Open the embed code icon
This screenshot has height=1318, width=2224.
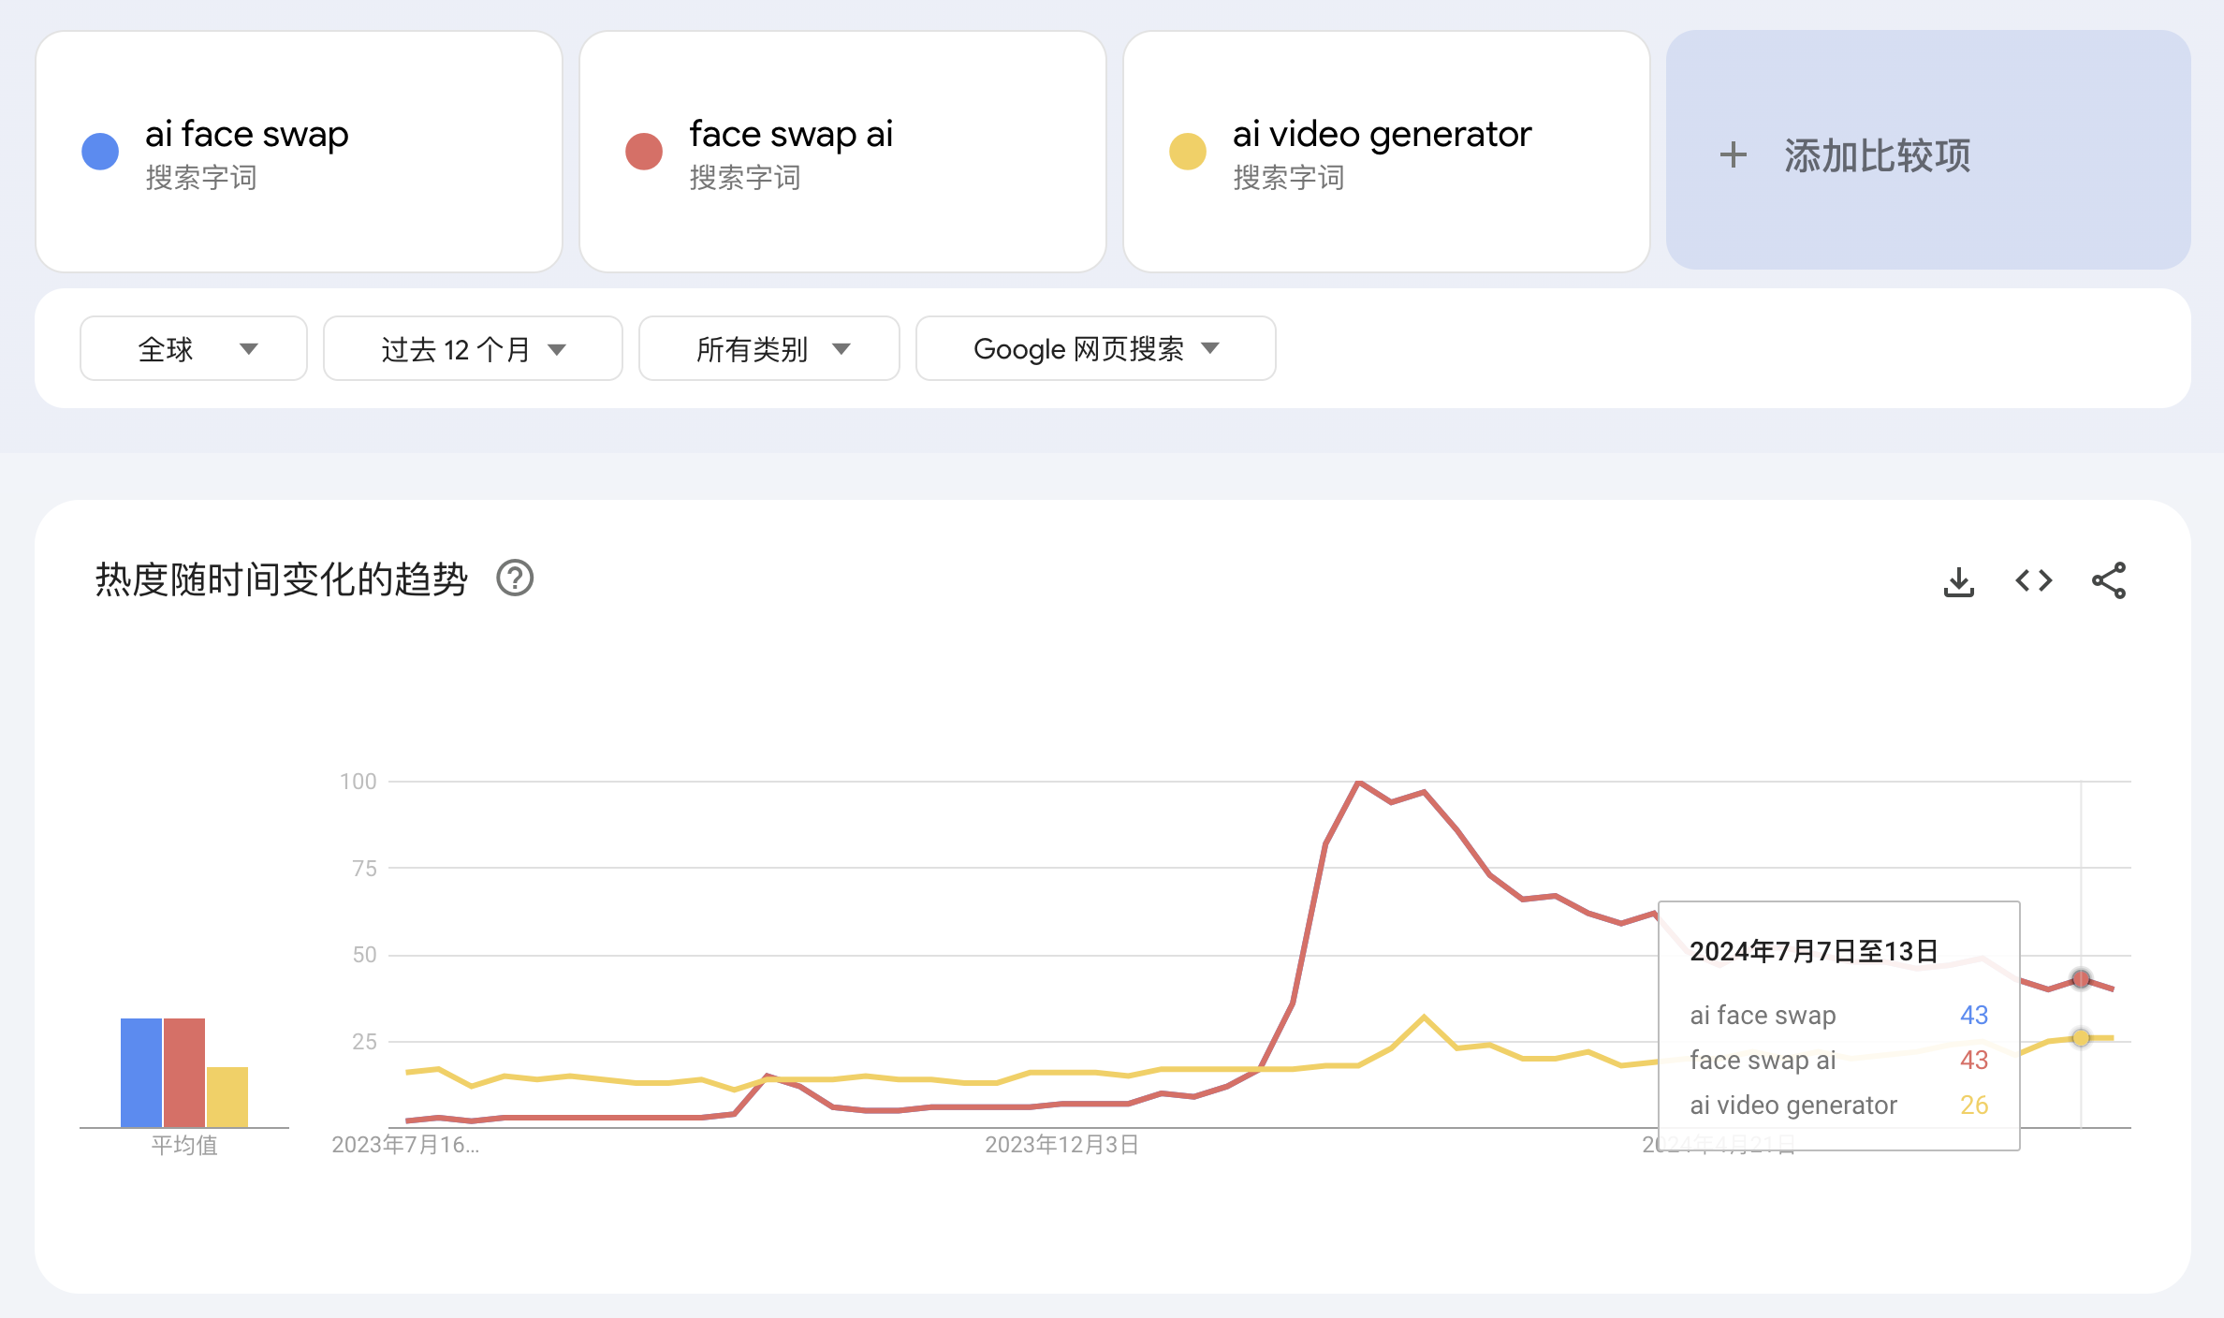(2033, 581)
